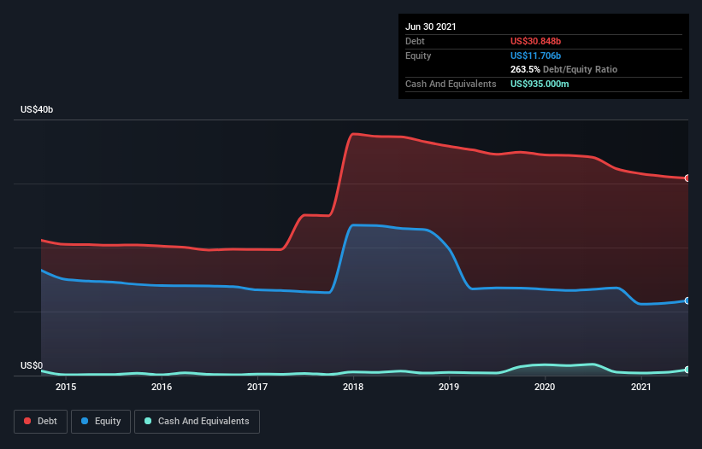Click the US$11.706b equity value

click(x=535, y=55)
